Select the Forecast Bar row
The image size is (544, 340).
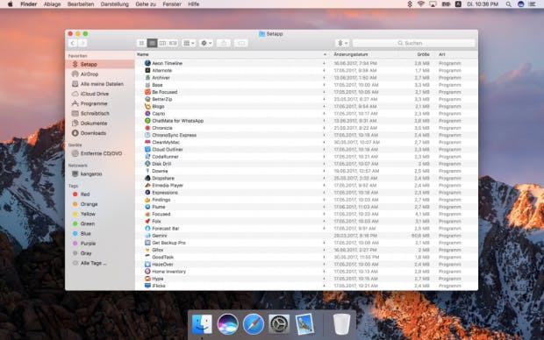click(x=306, y=229)
